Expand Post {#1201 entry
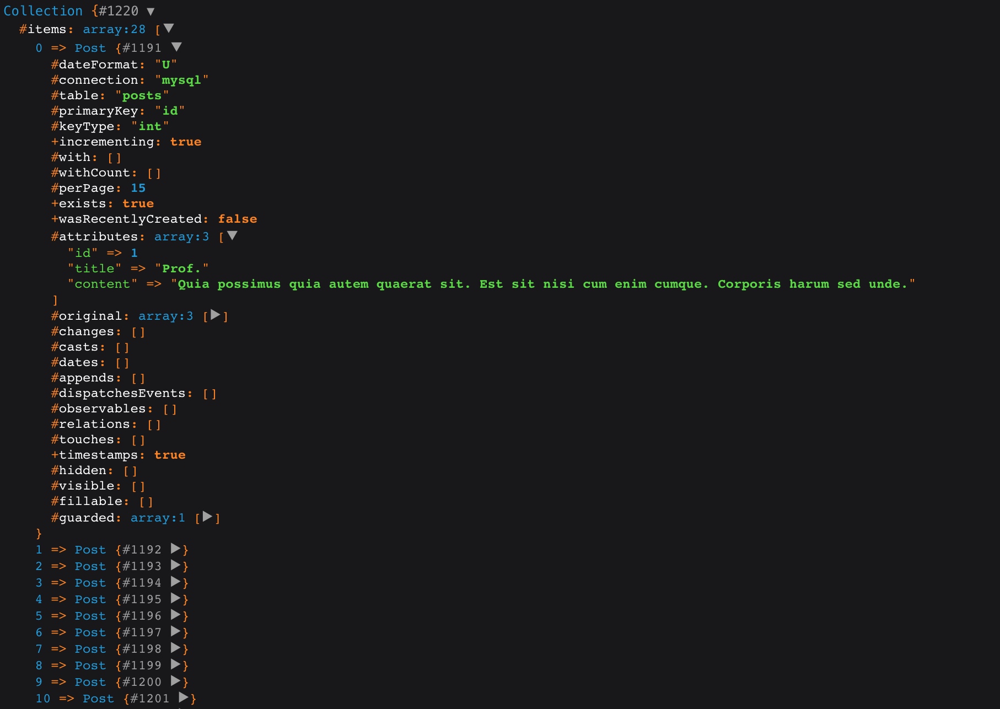Screen dimensions: 1000x709 (x=184, y=697)
